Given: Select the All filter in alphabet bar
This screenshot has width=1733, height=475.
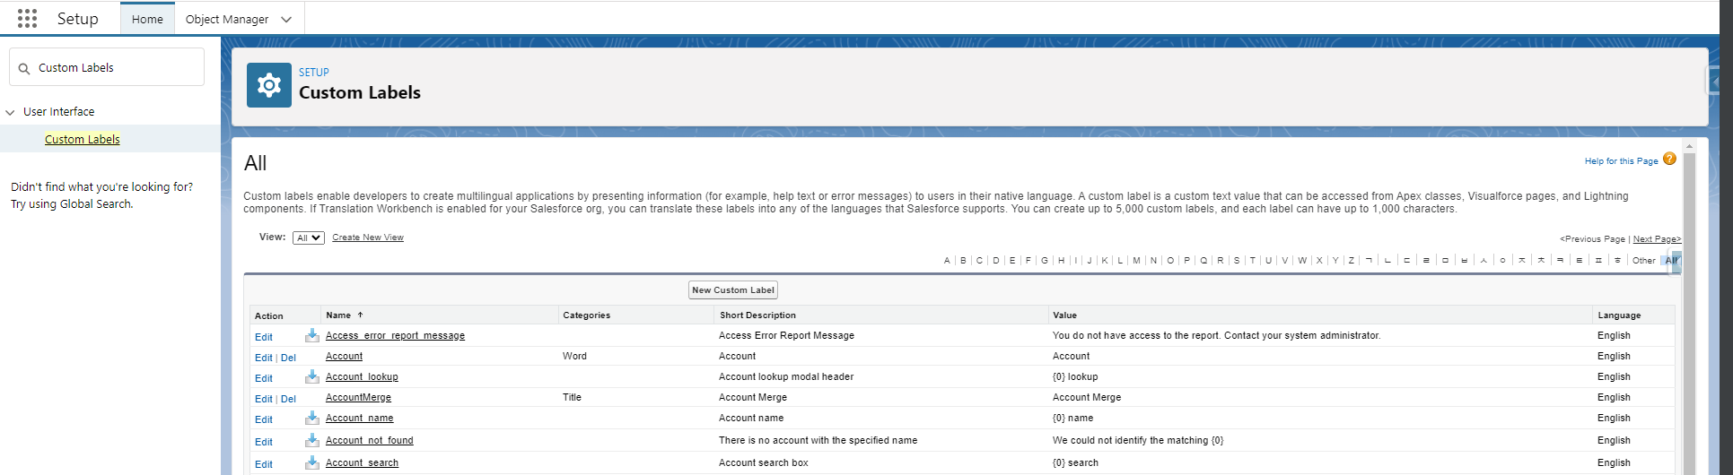Looking at the screenshot, I should point(1671,261).
